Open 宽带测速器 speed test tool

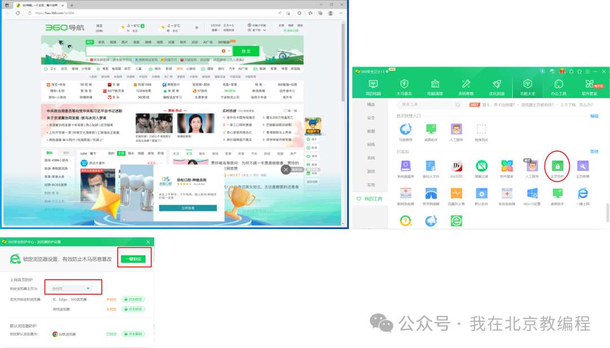coord(430,196)
